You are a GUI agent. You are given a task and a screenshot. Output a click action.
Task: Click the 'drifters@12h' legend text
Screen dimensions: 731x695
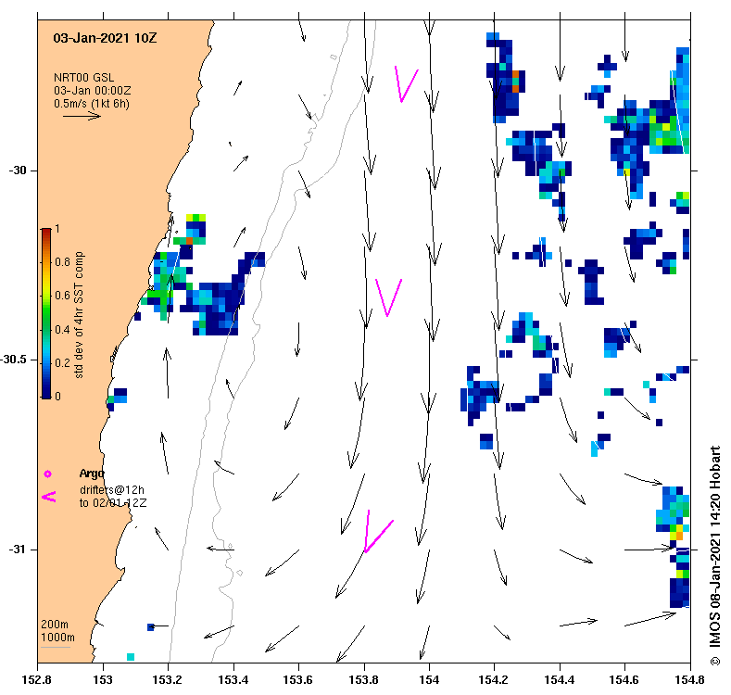coord(112,490)
